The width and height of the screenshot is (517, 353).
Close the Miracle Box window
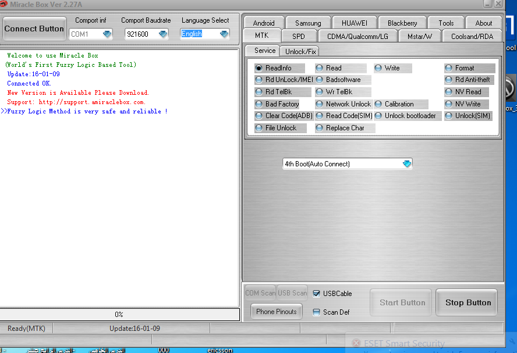pos(498,4)
